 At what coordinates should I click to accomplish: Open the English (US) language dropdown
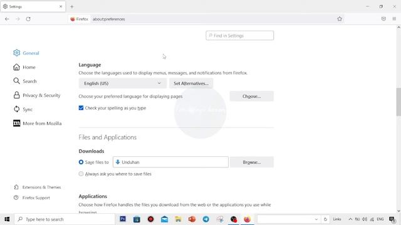(123, 83)
